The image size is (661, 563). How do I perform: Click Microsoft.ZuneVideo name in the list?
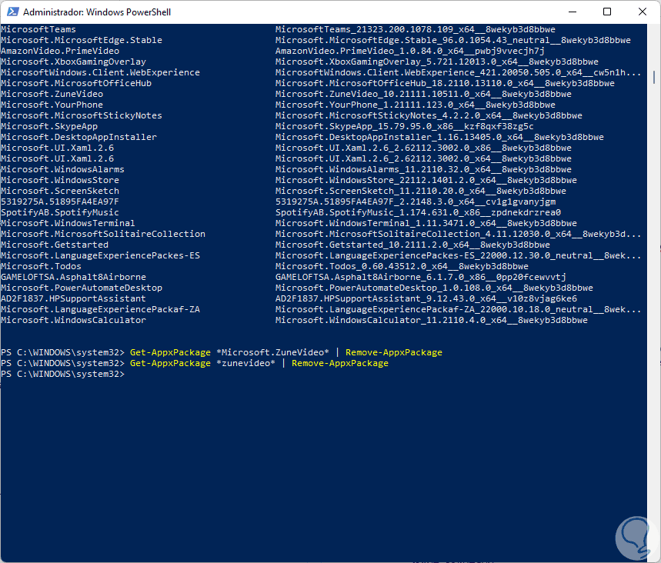pos(52,94)
